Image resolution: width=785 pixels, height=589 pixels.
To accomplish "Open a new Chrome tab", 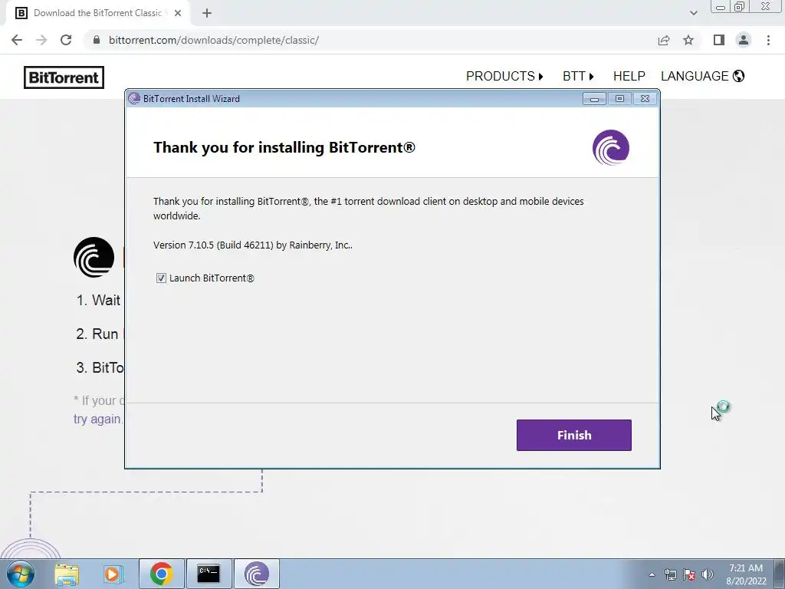I will coord(207,14).
